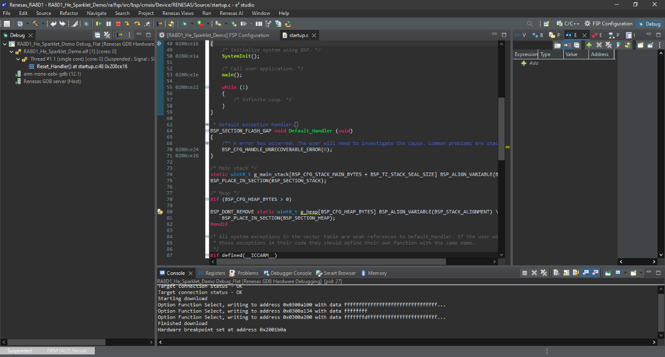The image size is (665, 357).
Task: Open the C/C++ perspective
Action: click(x=567, y=24)
